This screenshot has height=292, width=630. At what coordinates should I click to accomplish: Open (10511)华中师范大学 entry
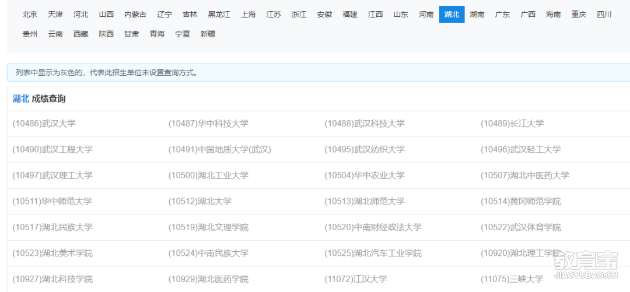pyautogui.click(x=52, y=201)
